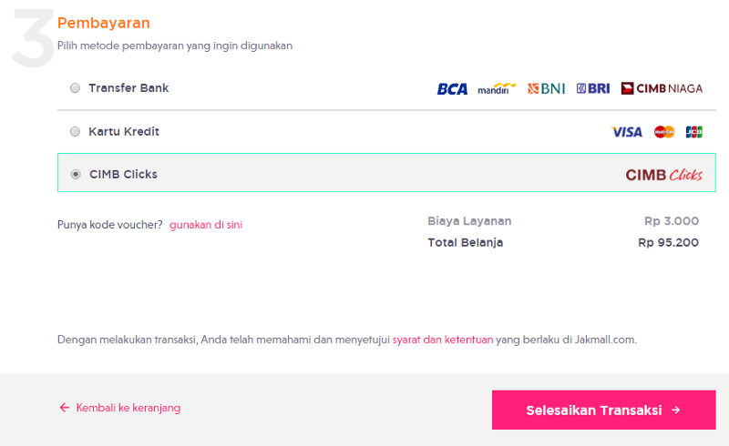Select the CIMB Clicks radio button

click(x=76, y=174)
